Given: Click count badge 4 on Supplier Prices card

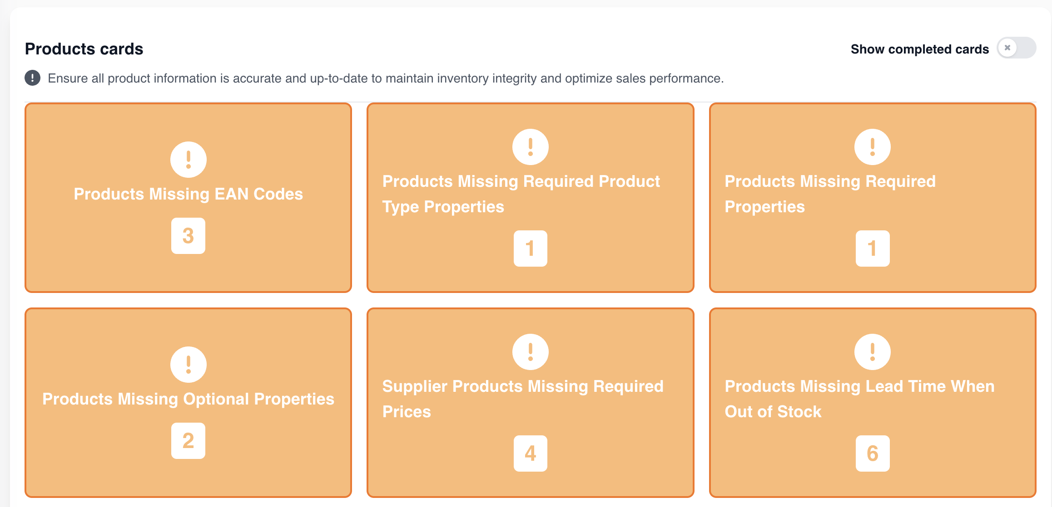Looking at the screenshot, I should pyautogui.click(x=531, y=453).
